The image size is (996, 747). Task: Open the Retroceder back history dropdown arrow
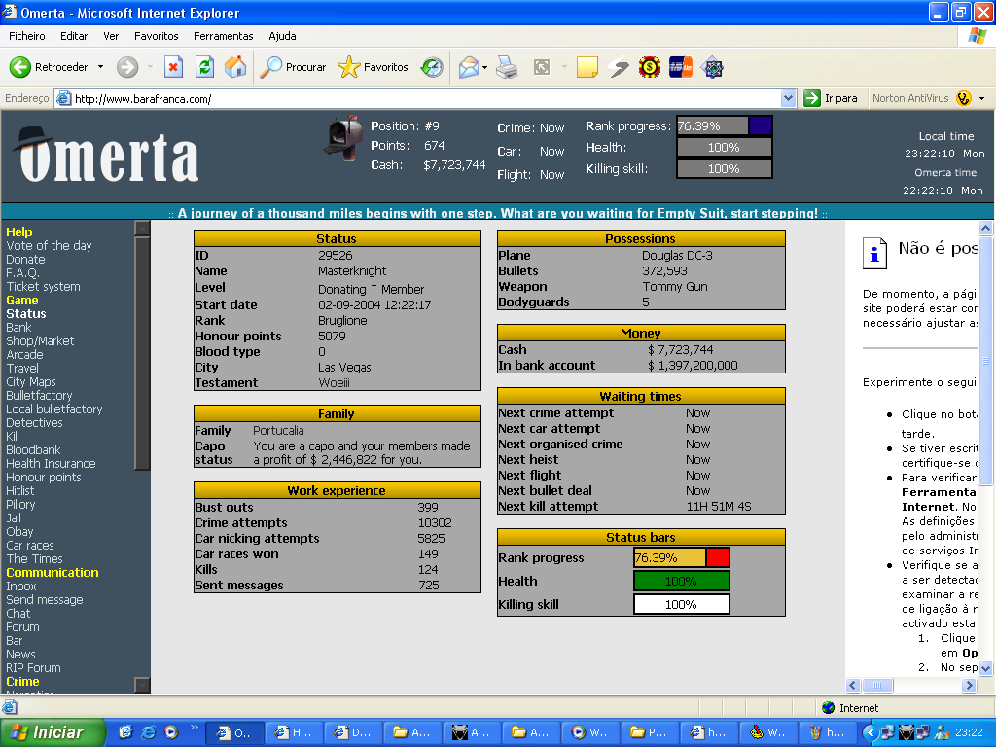pos(100,67)
